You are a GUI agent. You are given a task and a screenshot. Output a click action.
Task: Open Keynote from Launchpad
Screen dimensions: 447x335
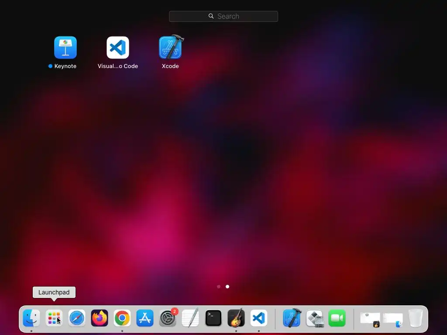[65, 47]
